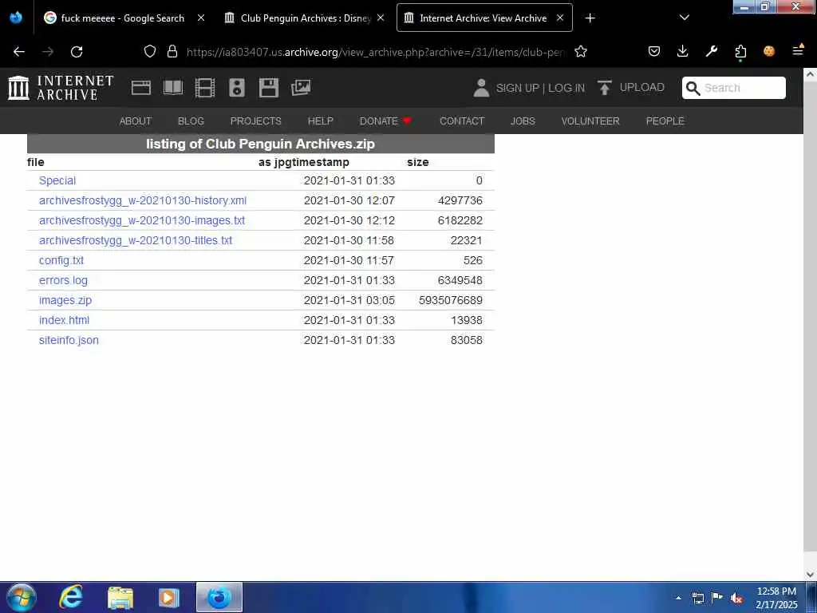Click the page scrollbar down arrow
The width and height of the screenshot is (817, 613).
(x=810, y=575)
